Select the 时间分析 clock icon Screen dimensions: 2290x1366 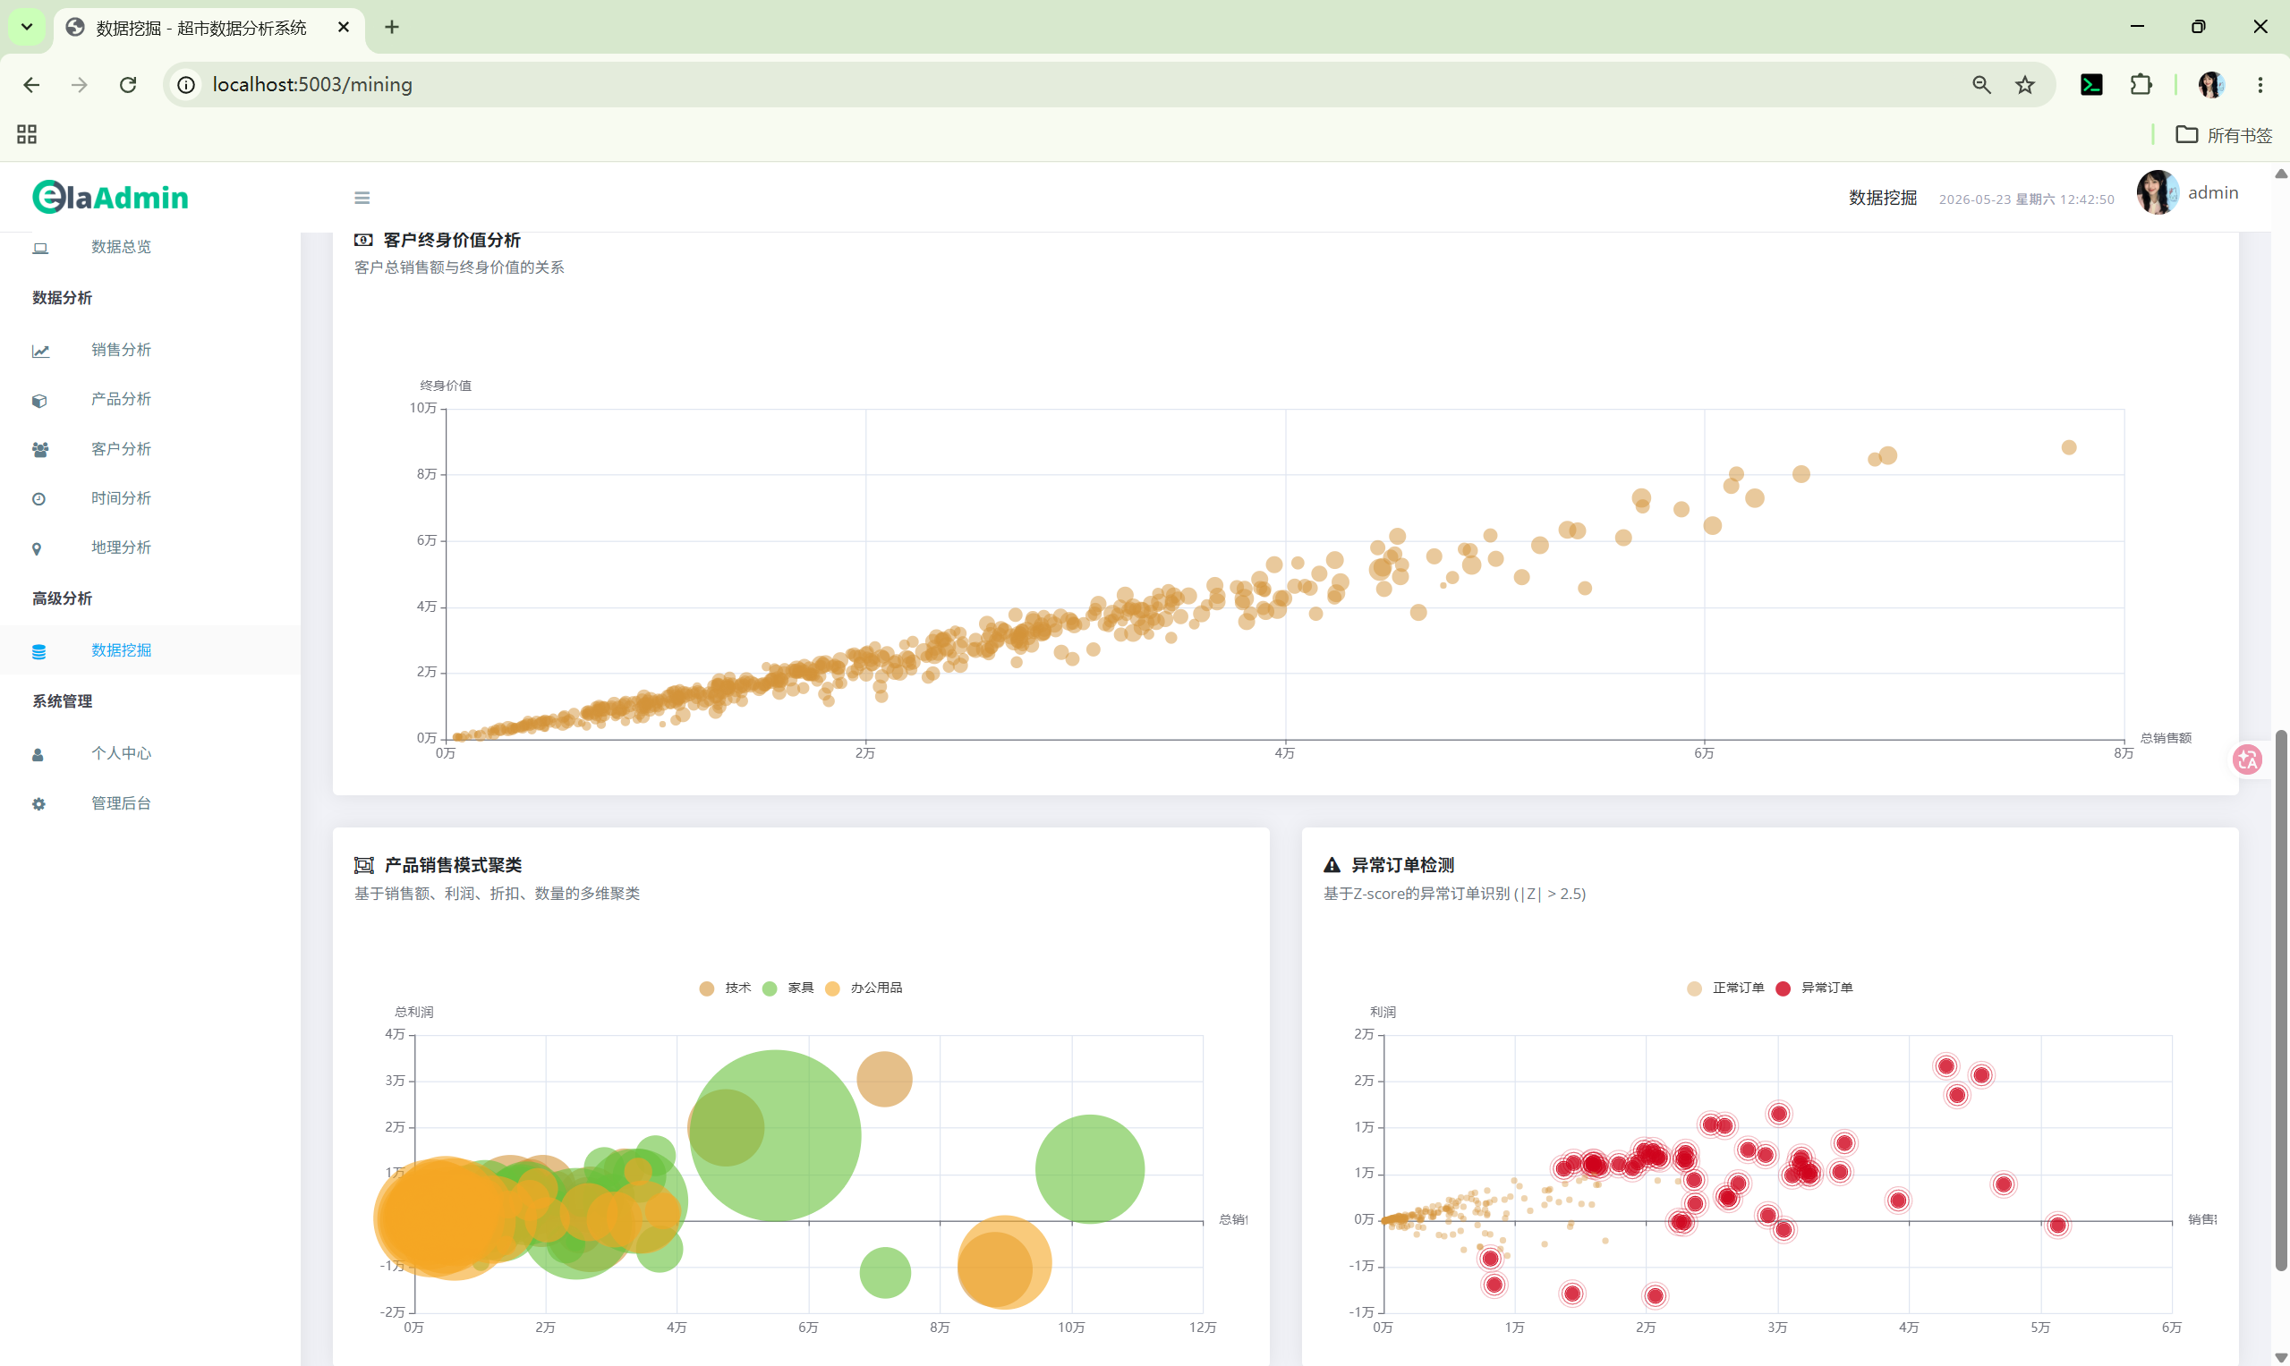tap(38, 499)
